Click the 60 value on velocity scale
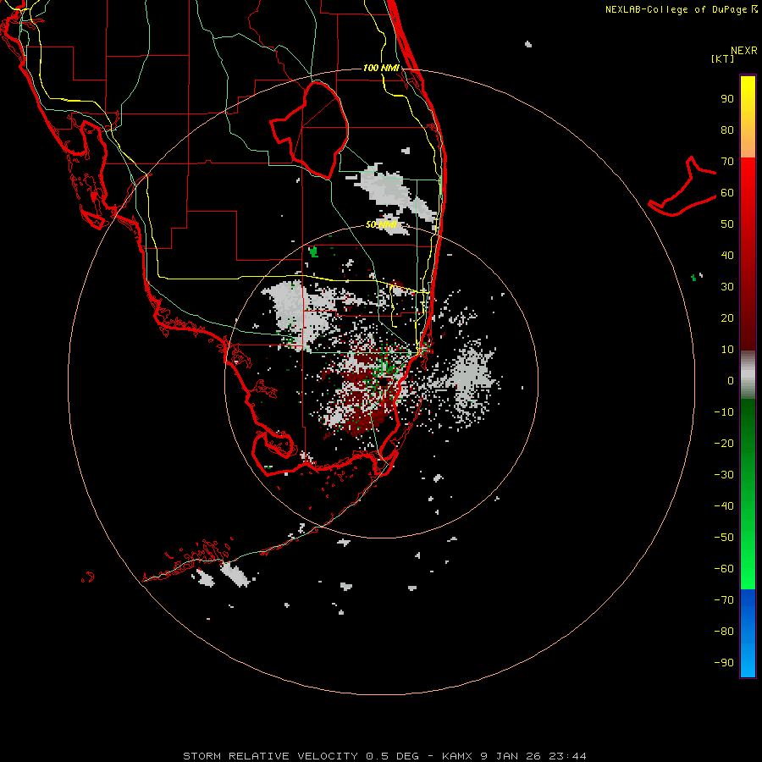 [x=727, y=192]
